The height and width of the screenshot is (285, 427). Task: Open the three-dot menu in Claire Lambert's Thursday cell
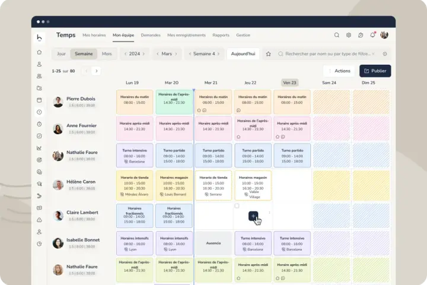269,213
